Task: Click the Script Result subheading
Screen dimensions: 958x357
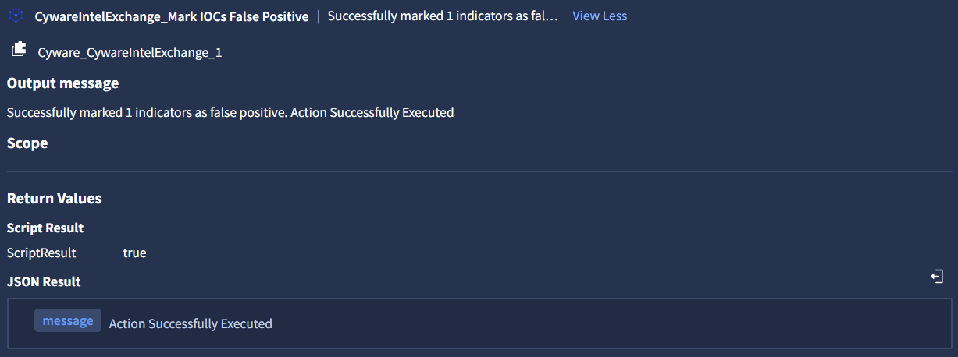Action: tap(45, 228)
